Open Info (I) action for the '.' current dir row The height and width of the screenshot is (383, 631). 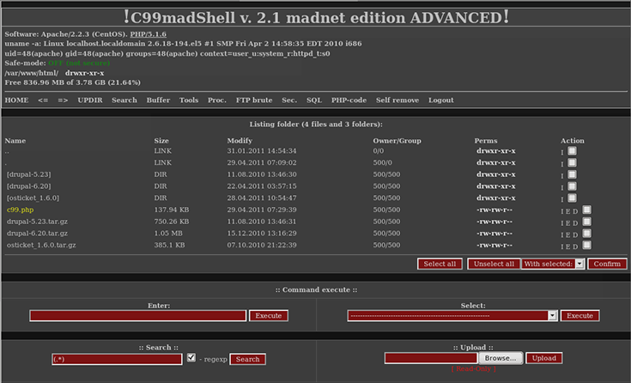click(562, 164)
